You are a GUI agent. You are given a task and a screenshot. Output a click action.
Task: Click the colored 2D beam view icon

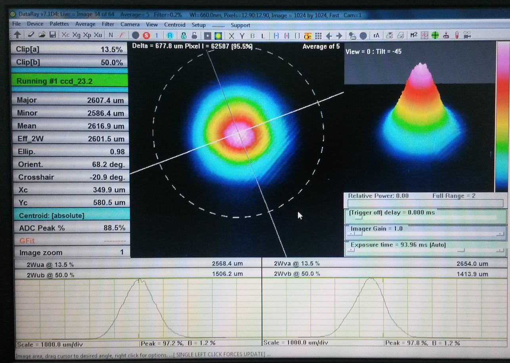click(x=218, y=36)
